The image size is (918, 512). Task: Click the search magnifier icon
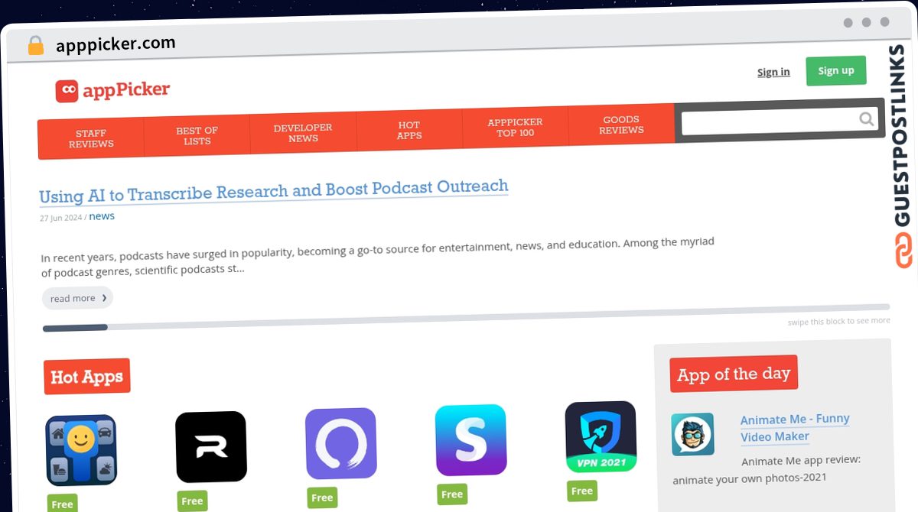click(x=866, y=118)
